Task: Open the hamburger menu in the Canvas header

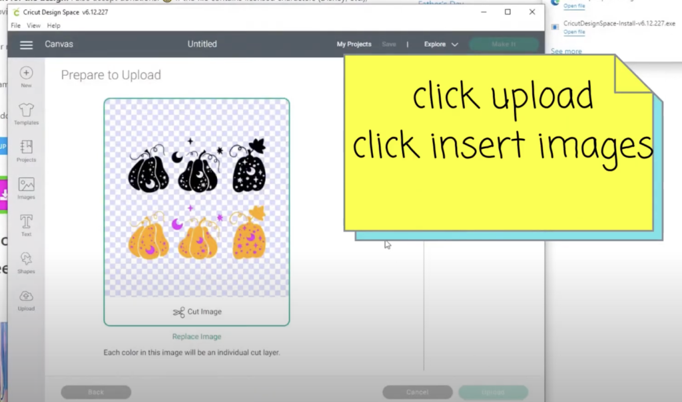Action: 26,45
